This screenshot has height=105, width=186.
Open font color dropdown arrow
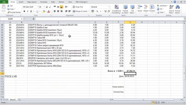point(51,11)
